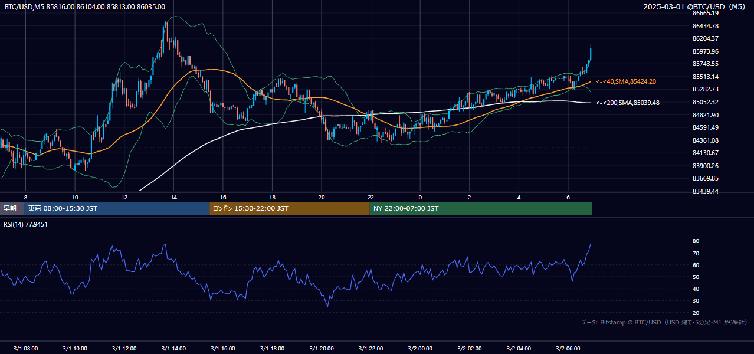Click price axis value 83439.44
Screen dimensions: 754x354
coord(705,191)
